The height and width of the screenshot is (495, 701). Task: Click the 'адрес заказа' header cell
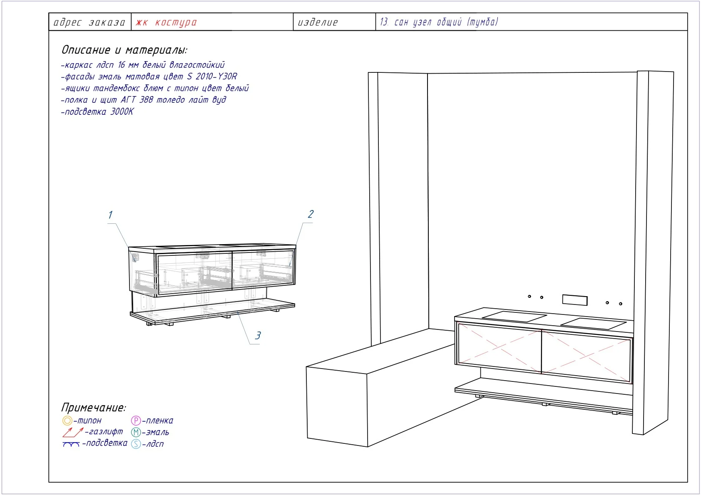coord(90,22)
